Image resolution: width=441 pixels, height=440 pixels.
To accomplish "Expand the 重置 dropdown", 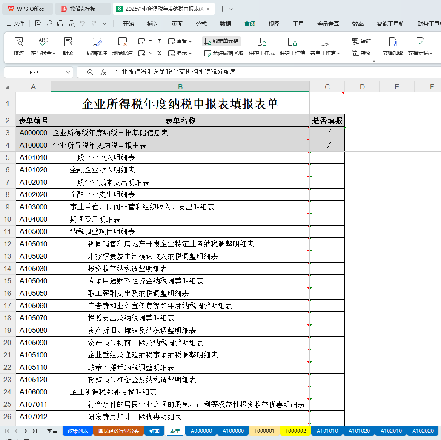I will (190, 42).
